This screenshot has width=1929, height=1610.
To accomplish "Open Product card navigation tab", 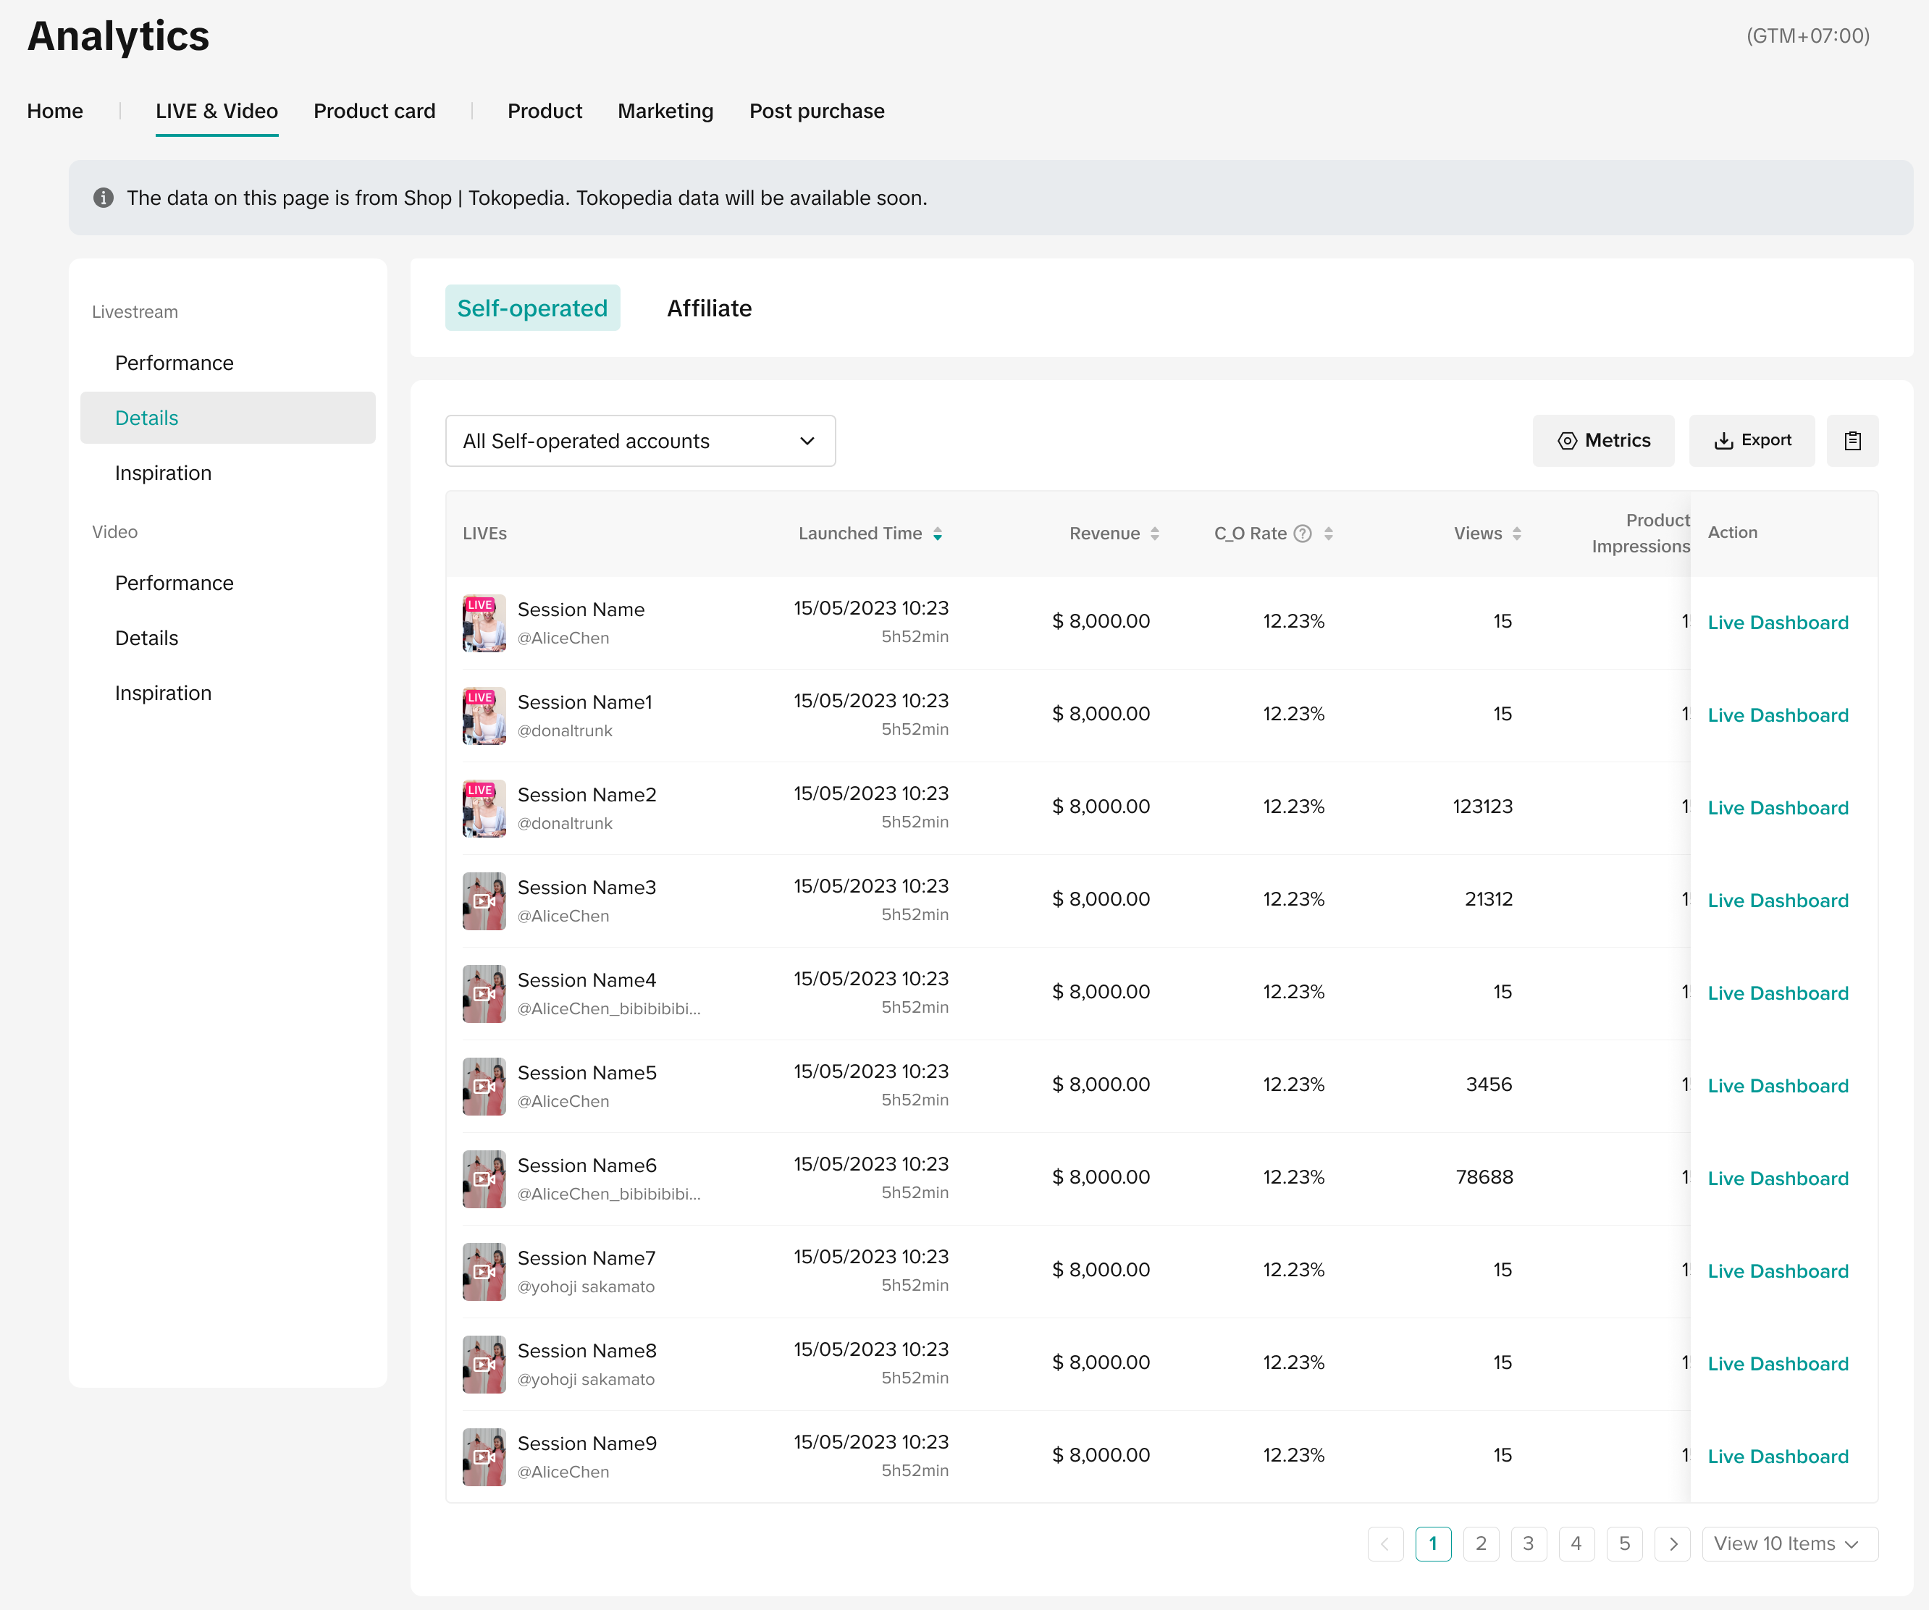I will coord(374,111).
